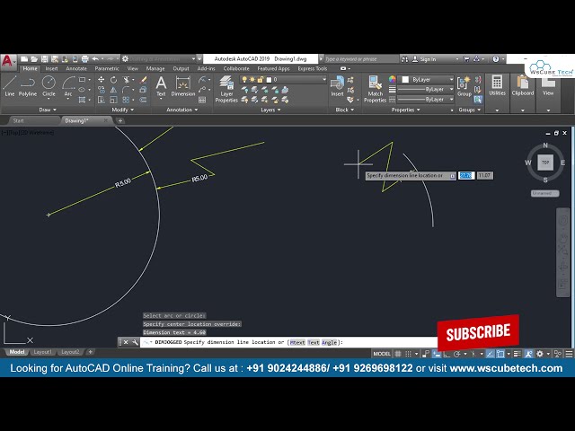This screenshot has height=431, width=575.
Task: Click the Text annotation tool
Action: 161,85
